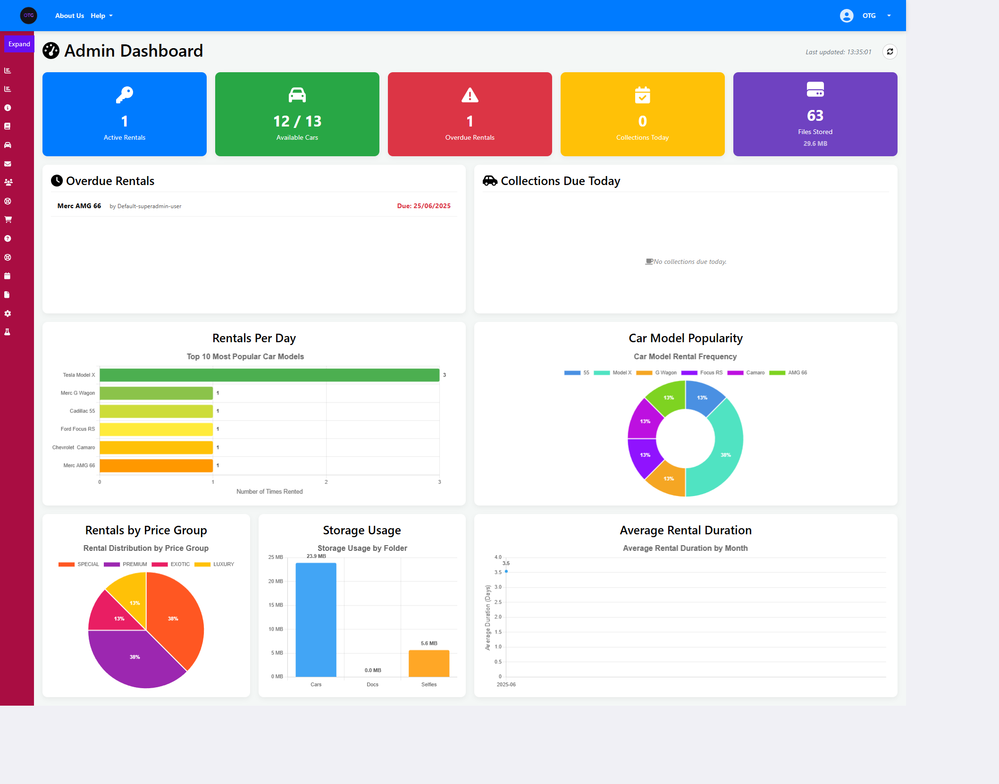Click the Selfies storage bar 5.6 MB

[429, 664]
